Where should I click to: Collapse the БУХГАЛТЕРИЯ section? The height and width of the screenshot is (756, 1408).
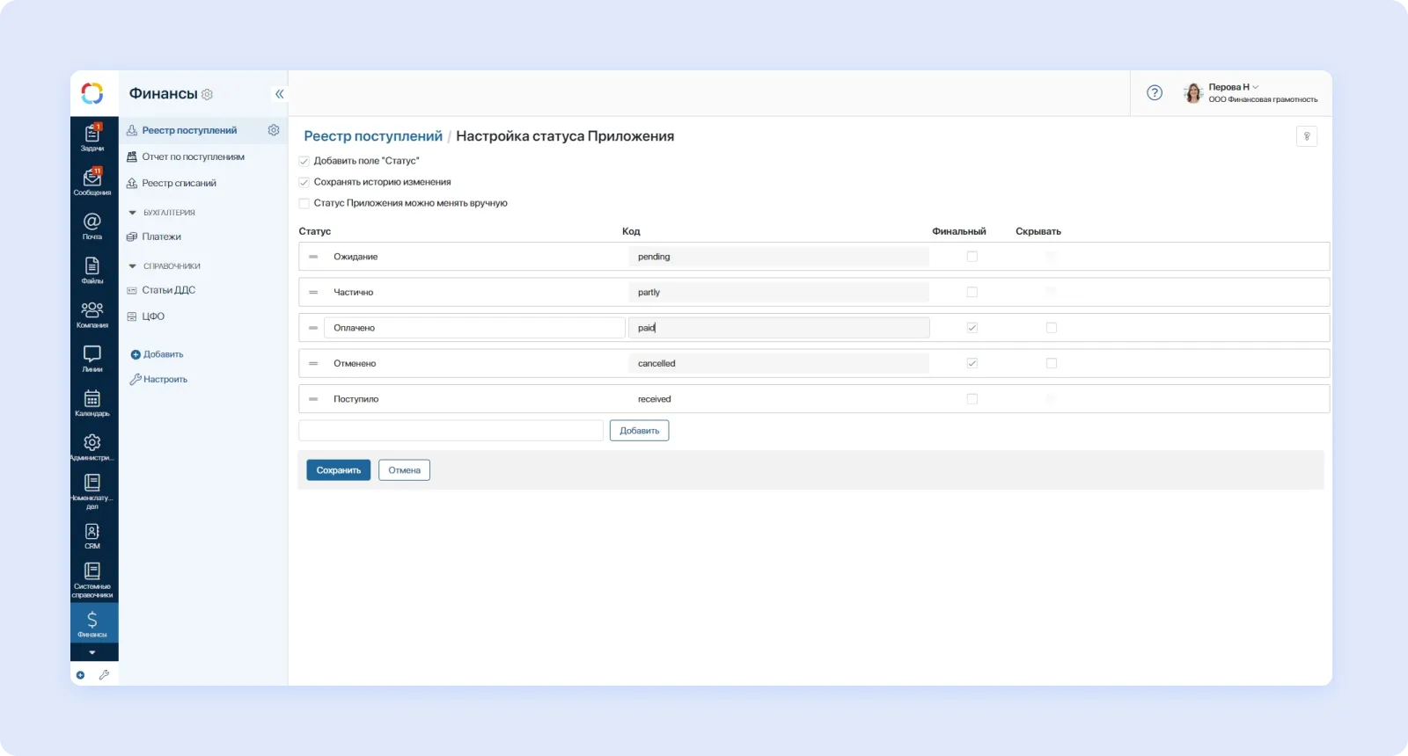(133, 213)
